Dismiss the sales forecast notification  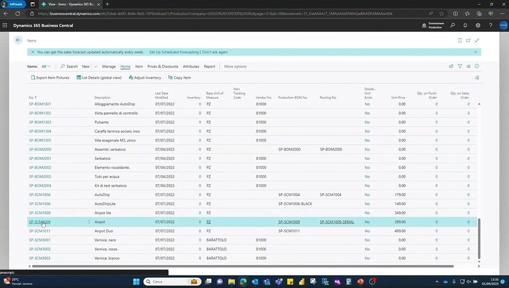point(33,52)
